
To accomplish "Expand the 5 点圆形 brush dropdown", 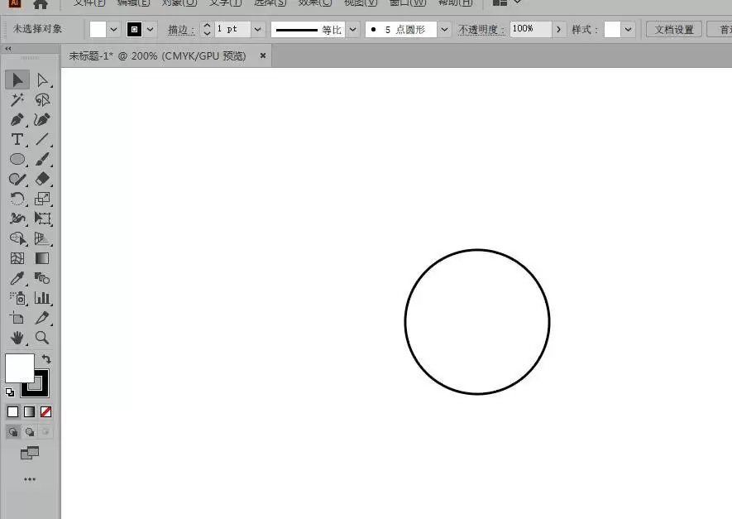I will tap(444, 30).
